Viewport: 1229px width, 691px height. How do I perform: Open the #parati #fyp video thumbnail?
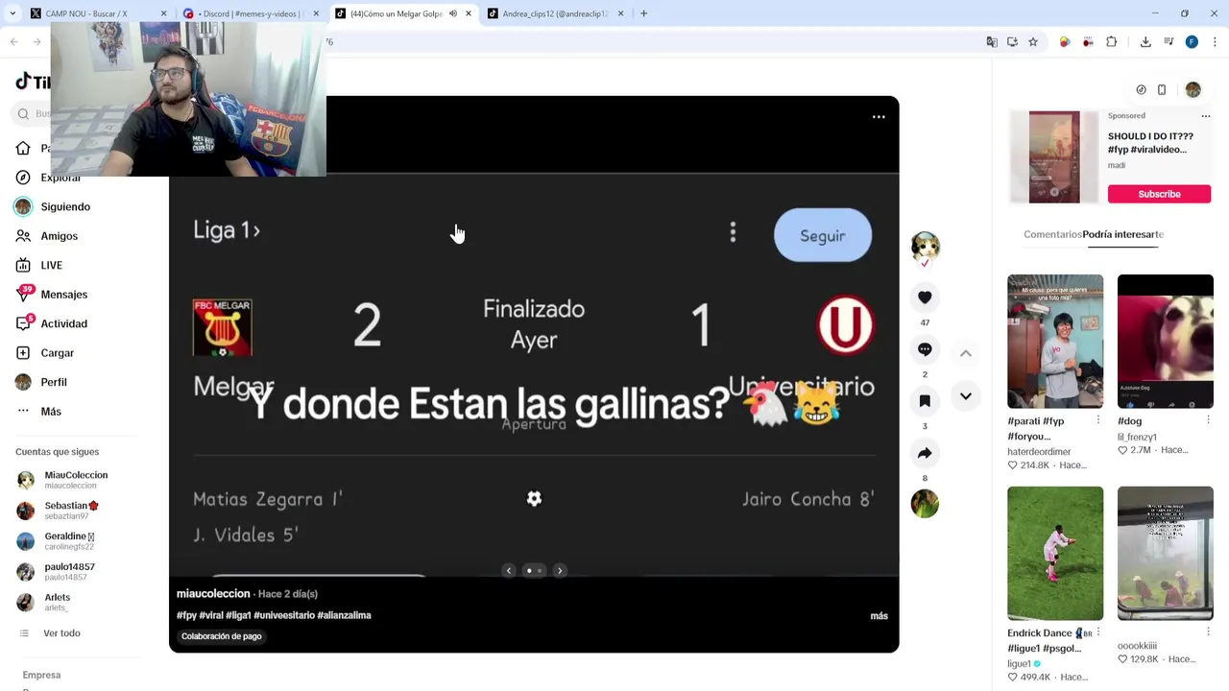(1055, 342)
